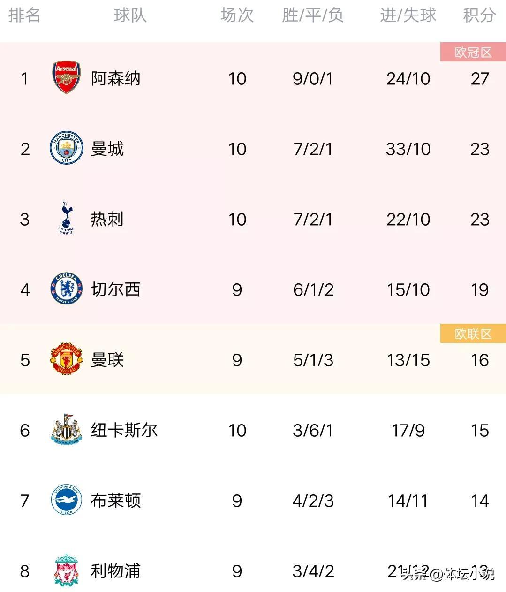This screenshot has height=592, width=506.
Task: Sort by the 排名 column header
Action: coord(24,15)
